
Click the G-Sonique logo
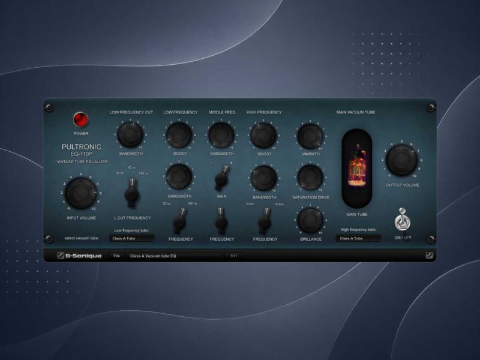(x=80, y=256)
